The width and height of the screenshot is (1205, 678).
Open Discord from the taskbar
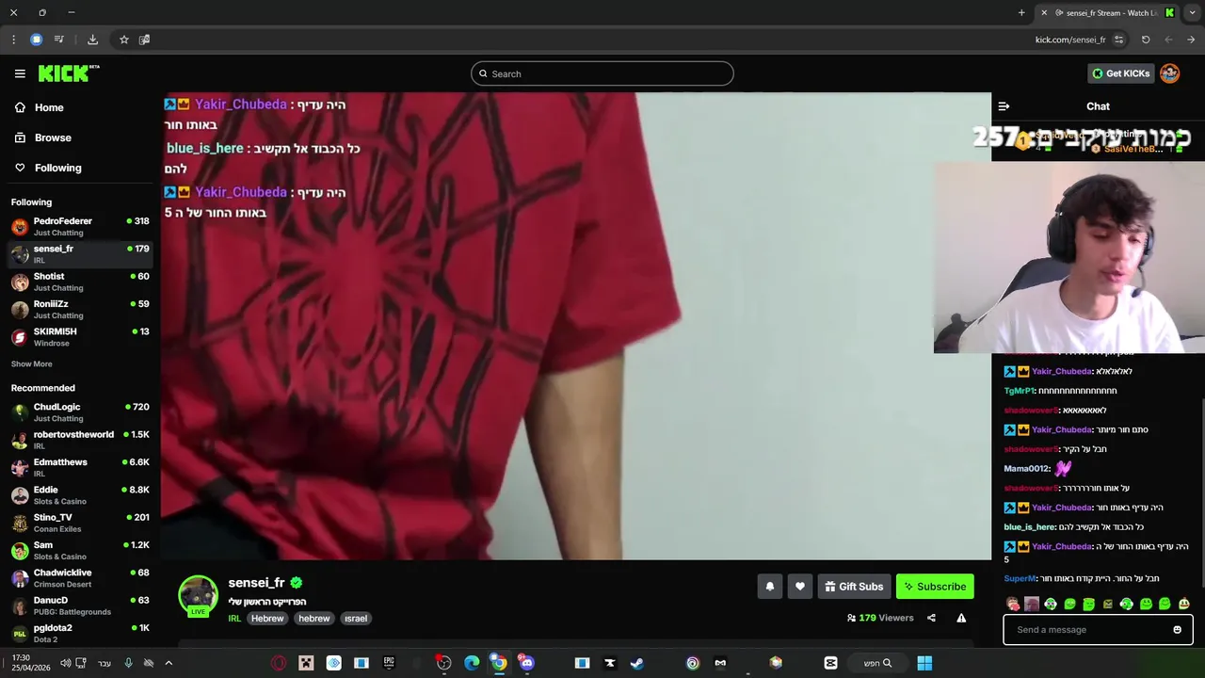(x=526, y=663)
